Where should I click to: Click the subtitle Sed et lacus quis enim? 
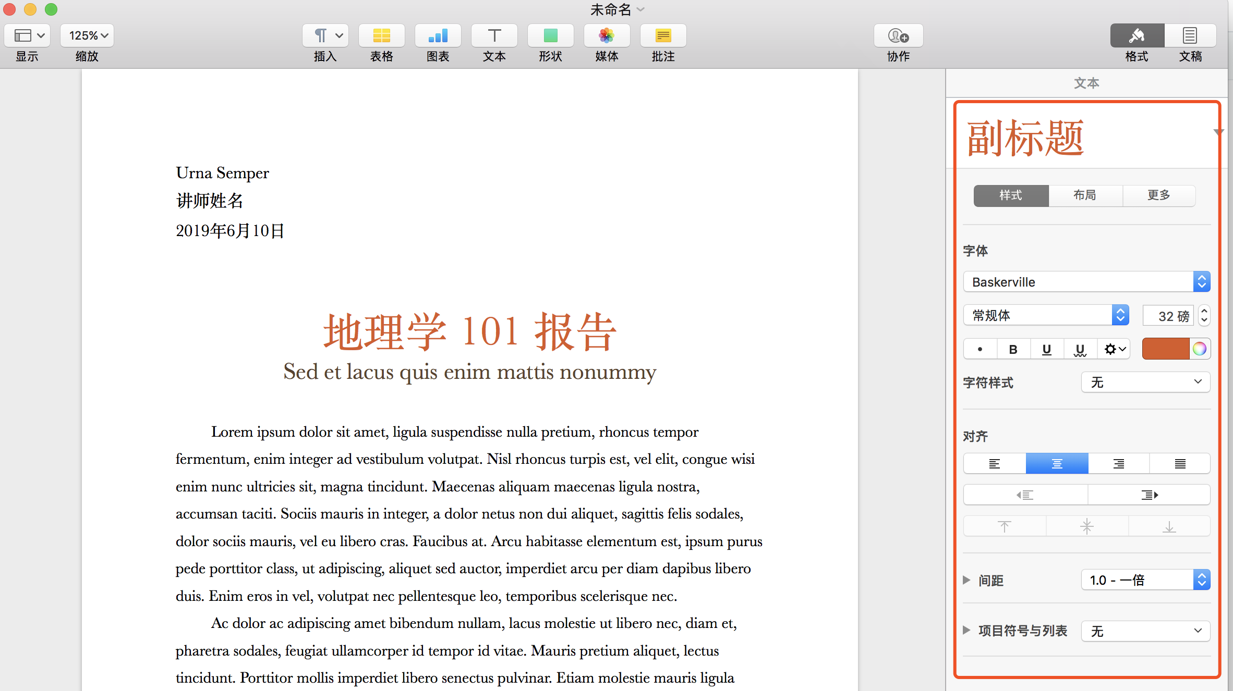[x=469, y=372]
